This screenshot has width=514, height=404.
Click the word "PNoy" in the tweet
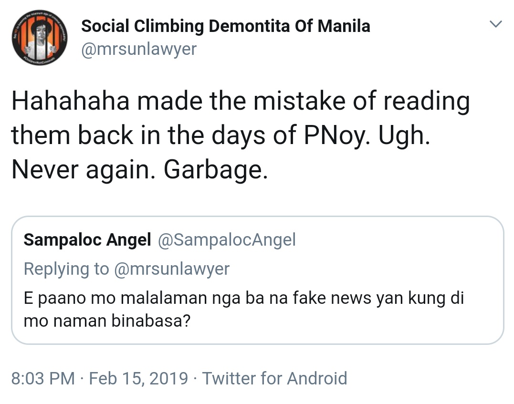332,135
